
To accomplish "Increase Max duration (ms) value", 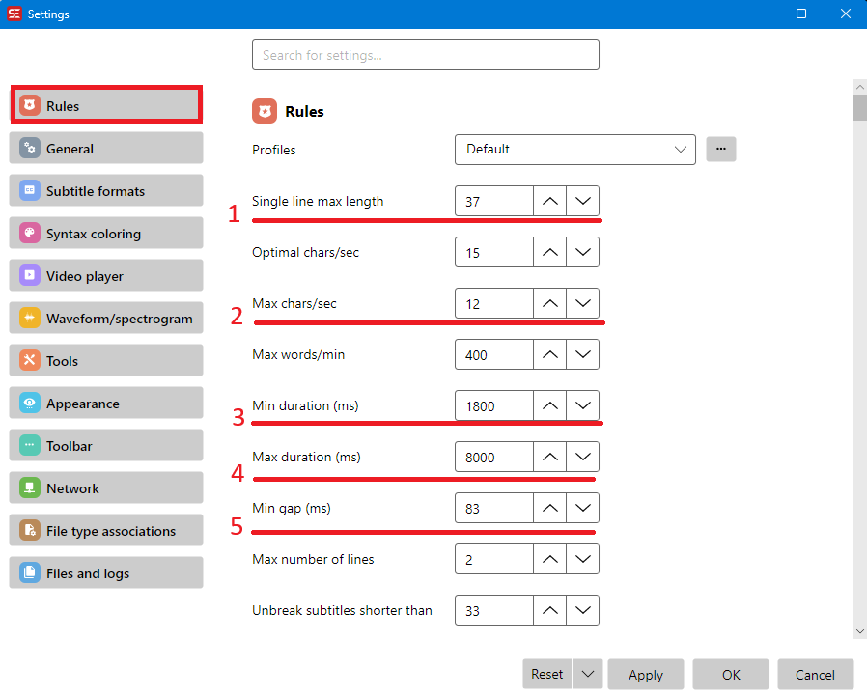I will (549, 457).
